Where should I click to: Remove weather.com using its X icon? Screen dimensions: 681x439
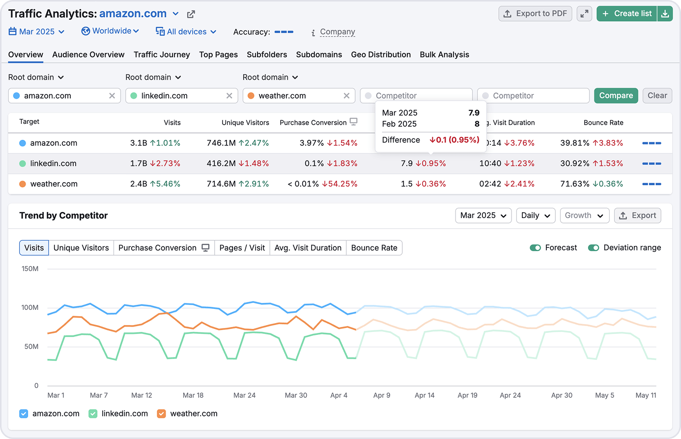click(x=347, y=95)
